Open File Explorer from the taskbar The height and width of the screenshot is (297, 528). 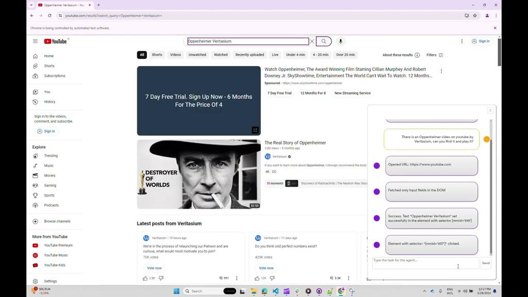[254, 291]
